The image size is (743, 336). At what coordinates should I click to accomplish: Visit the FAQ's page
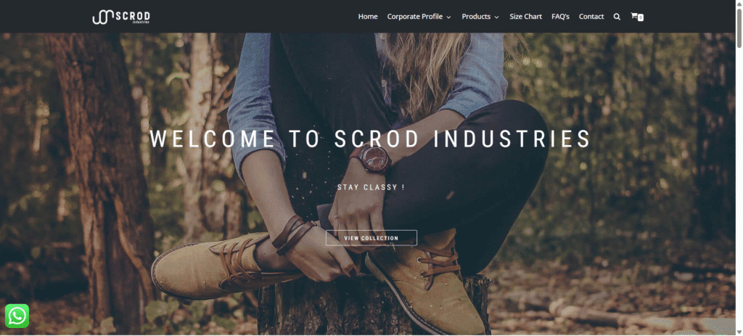pos(561,17)
